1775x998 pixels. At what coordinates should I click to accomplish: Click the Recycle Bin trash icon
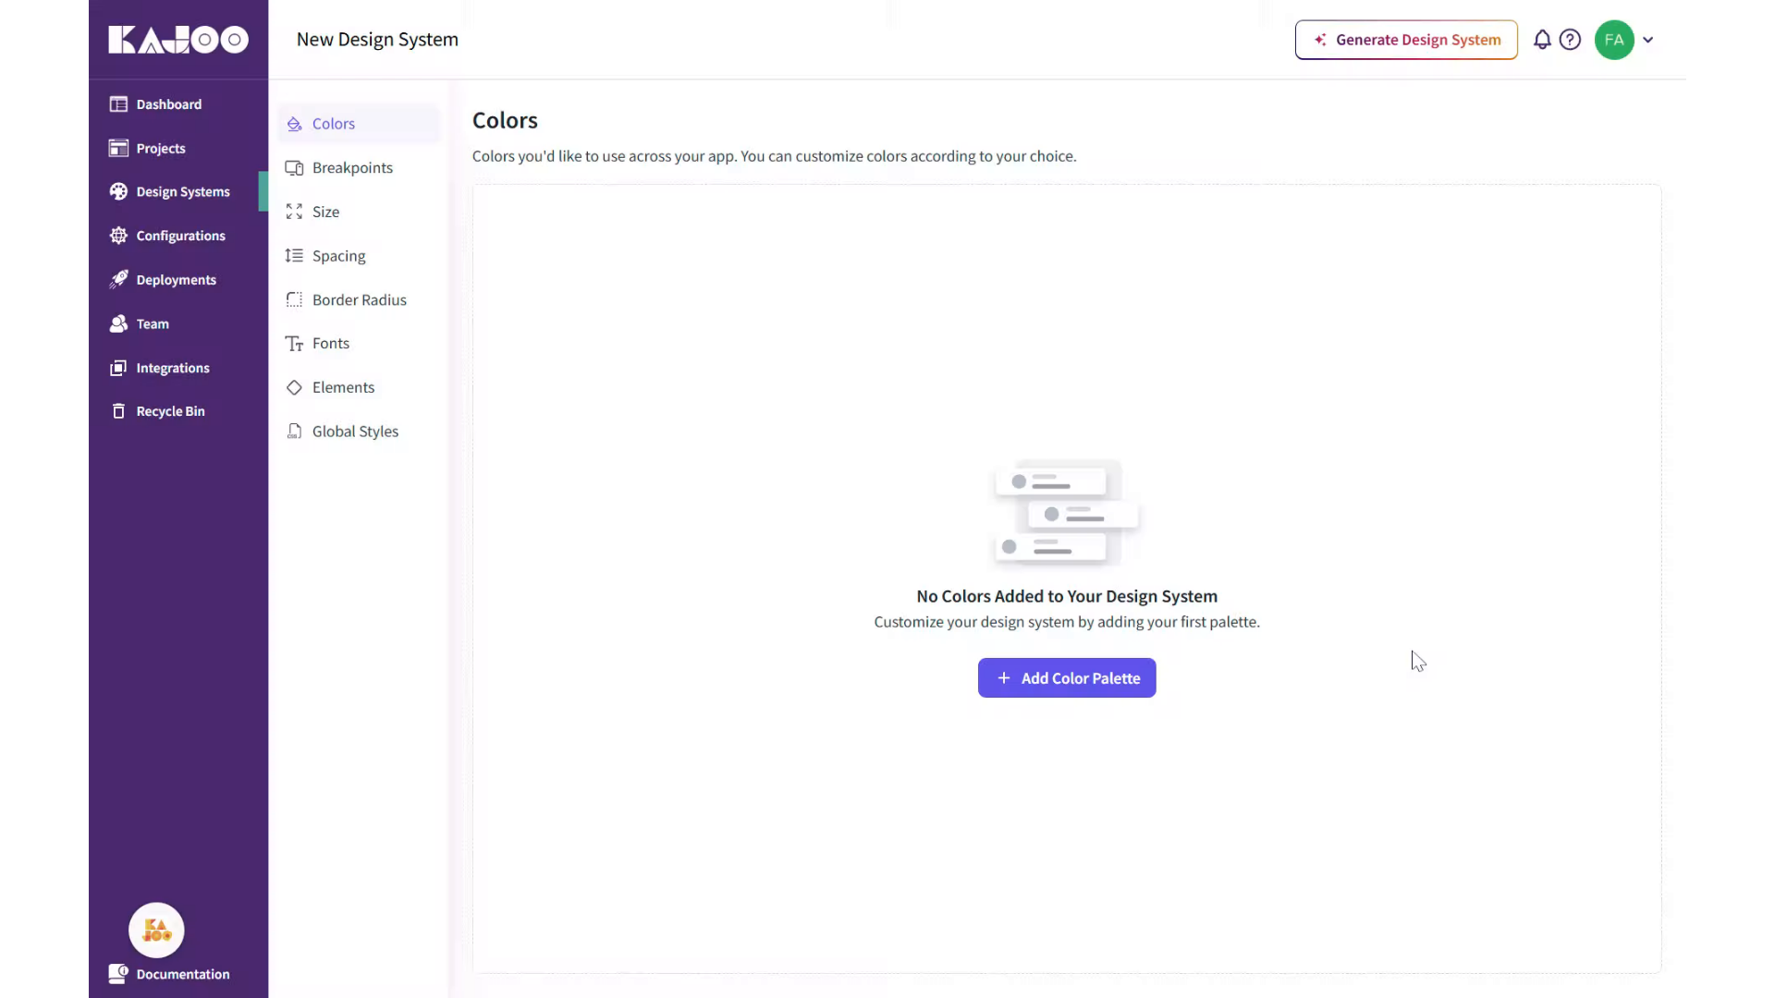click(118, 411)
